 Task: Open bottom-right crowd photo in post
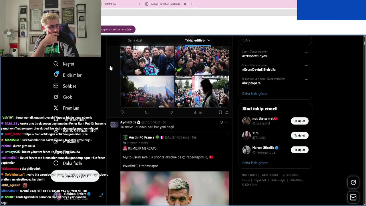[202, 92]
